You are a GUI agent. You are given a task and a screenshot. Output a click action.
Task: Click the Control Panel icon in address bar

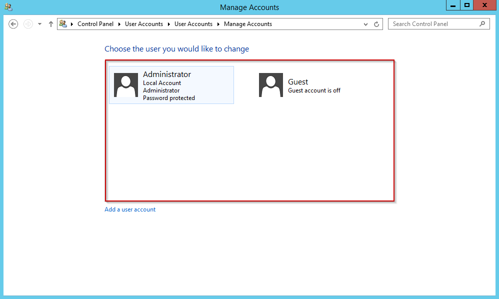point(62,23)
